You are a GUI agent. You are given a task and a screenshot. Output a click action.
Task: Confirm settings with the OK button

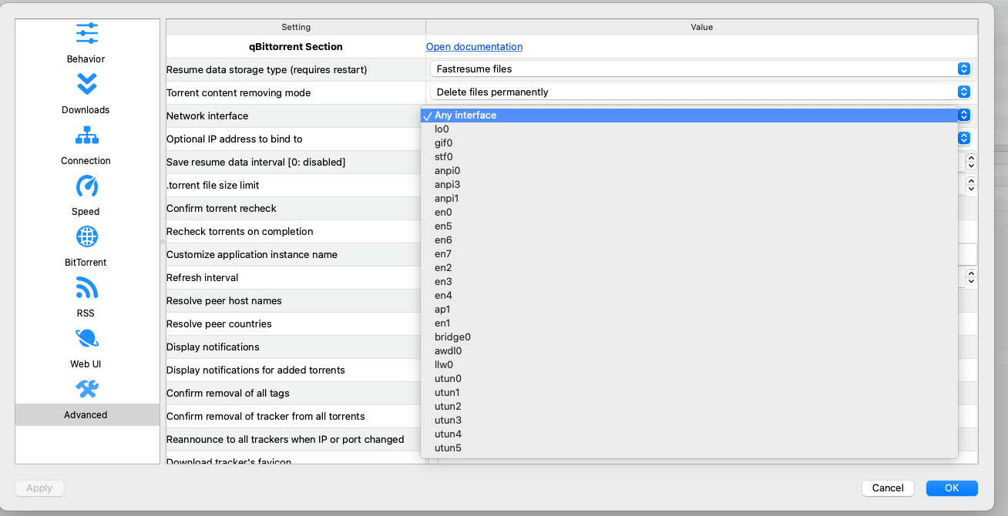tap(952, 488)
